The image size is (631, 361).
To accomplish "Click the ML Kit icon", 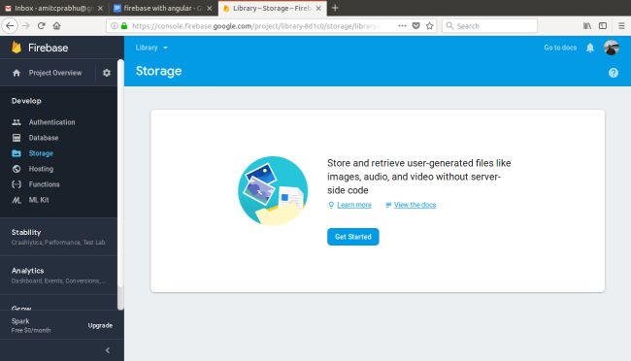I will point(17,200).
